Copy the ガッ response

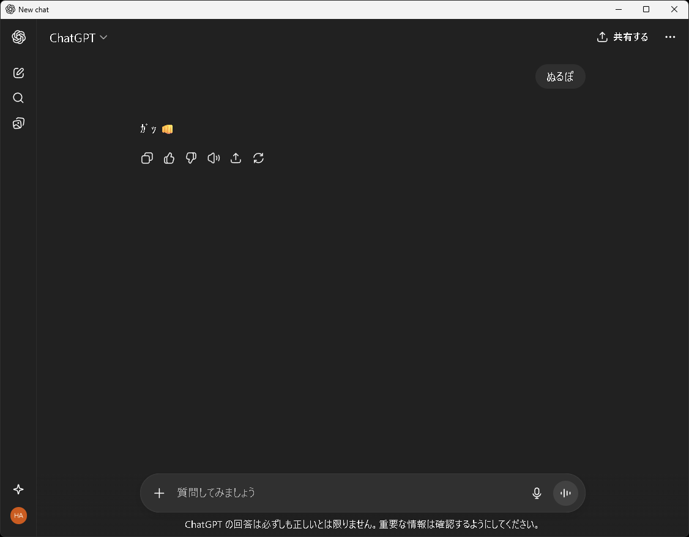click(x=147, y=158)
